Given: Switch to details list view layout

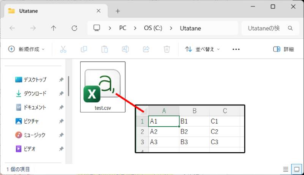Looking at the screenshot, I should [x=286, y=169].
